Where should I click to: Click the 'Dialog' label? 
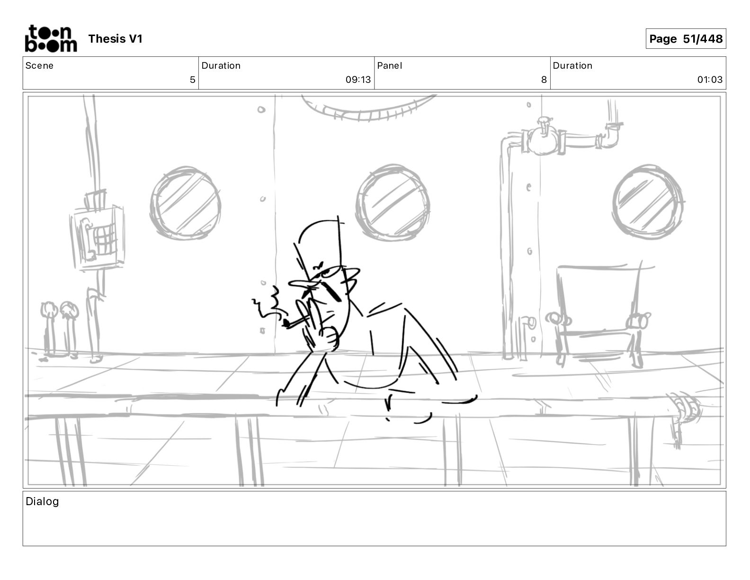pyautogui.click(x=42, y=501)
